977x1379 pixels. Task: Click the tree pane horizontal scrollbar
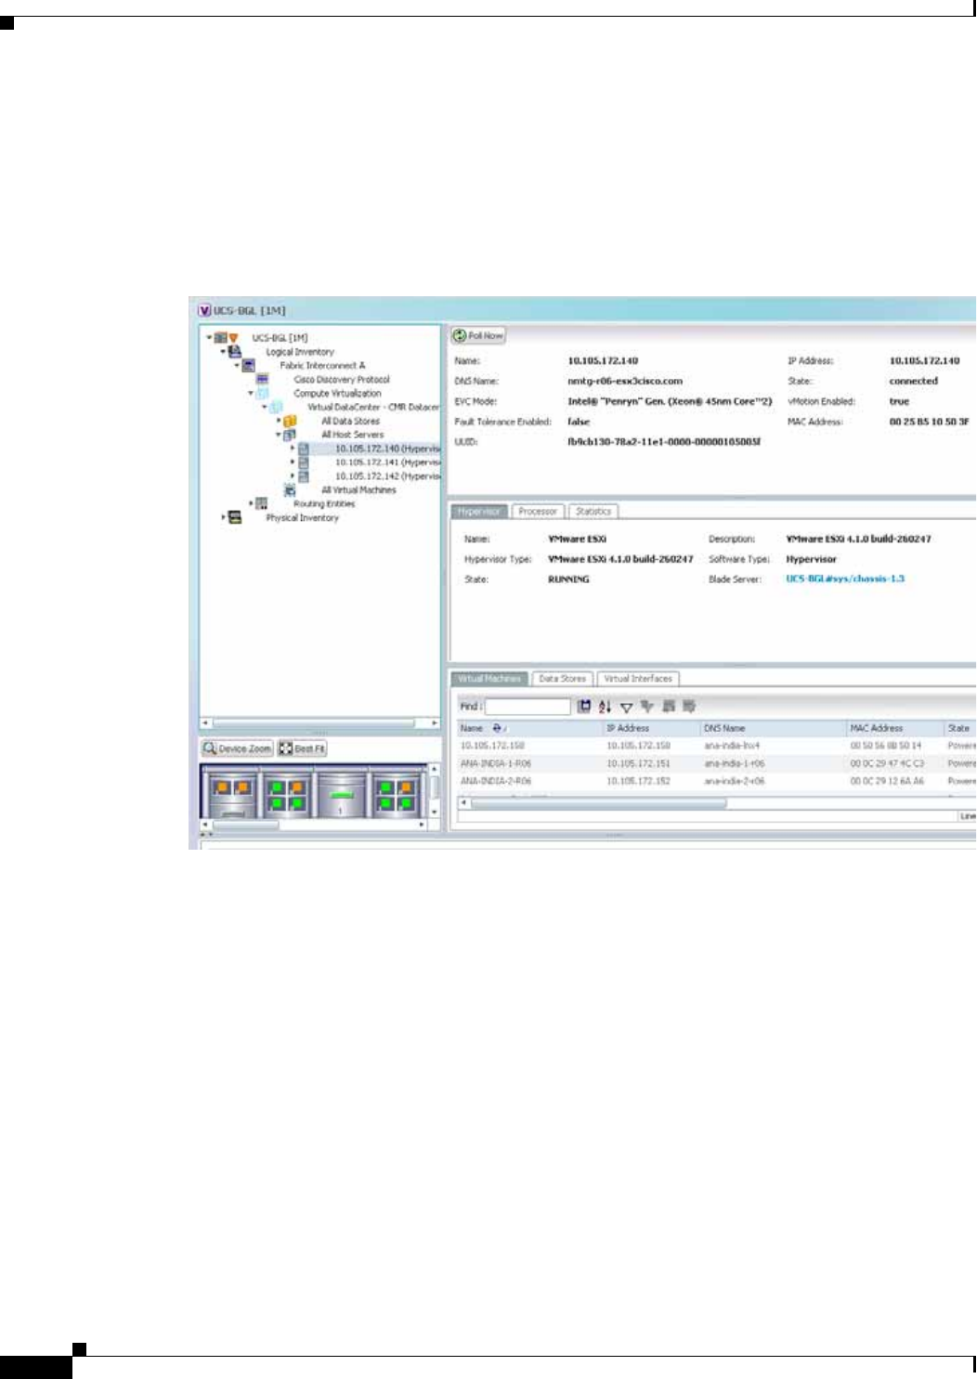click(314, 722)
